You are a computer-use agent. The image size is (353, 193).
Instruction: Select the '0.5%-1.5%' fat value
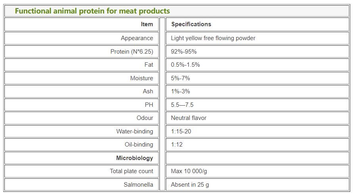click(185, 65)
